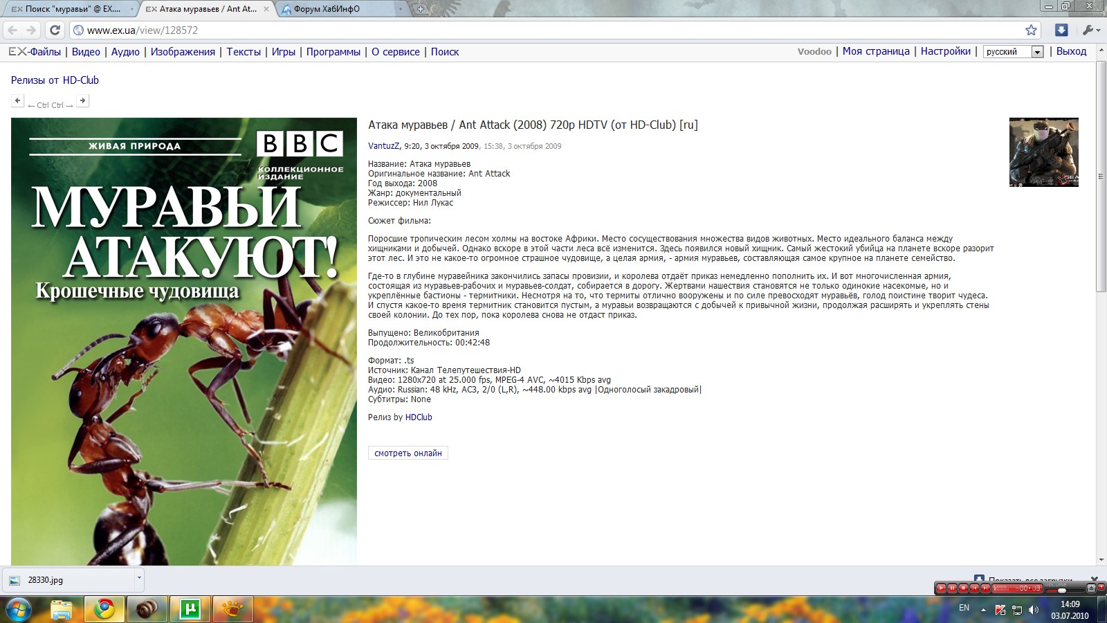
Task: Go to the next release with right arrow
Action: point(82,101)
